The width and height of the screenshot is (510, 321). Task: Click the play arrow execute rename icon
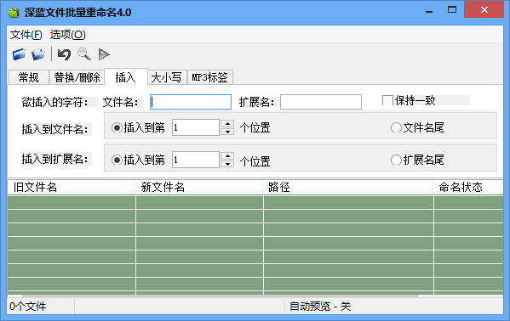point(104,54)
